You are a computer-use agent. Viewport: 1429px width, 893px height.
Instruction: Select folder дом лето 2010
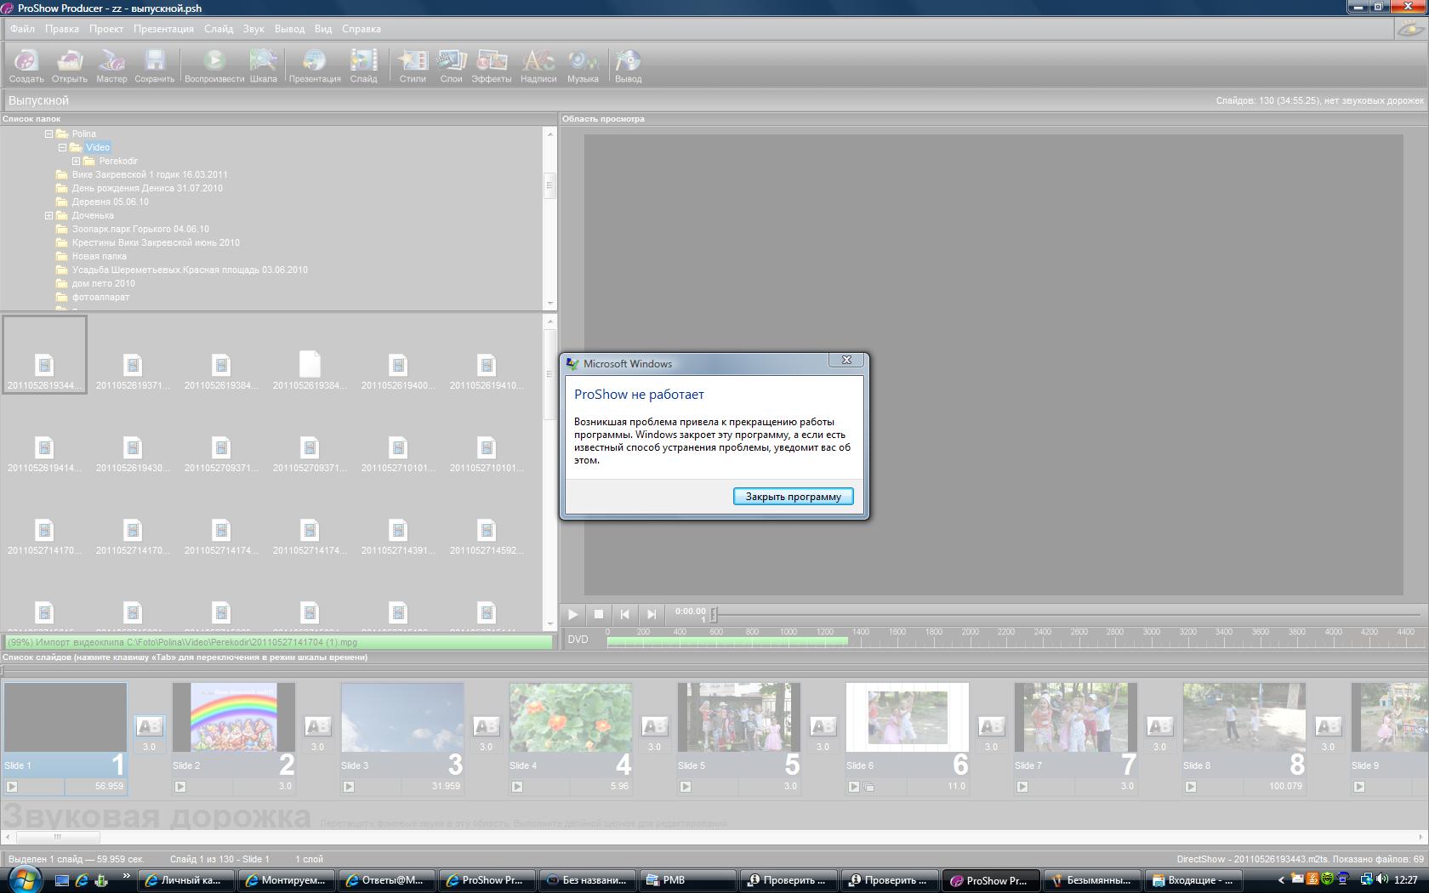pos(103,284)
